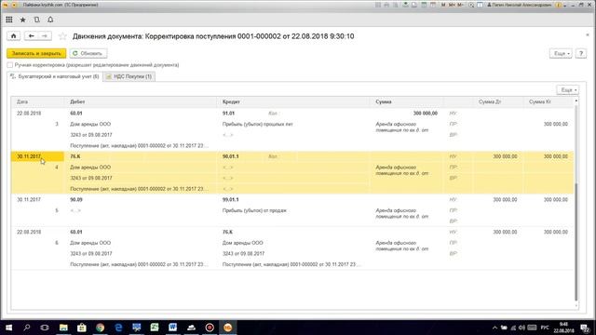The width and height of the screenshot is (596, 335).
Task: Add this document to favorites star
Action: [62, 36]
